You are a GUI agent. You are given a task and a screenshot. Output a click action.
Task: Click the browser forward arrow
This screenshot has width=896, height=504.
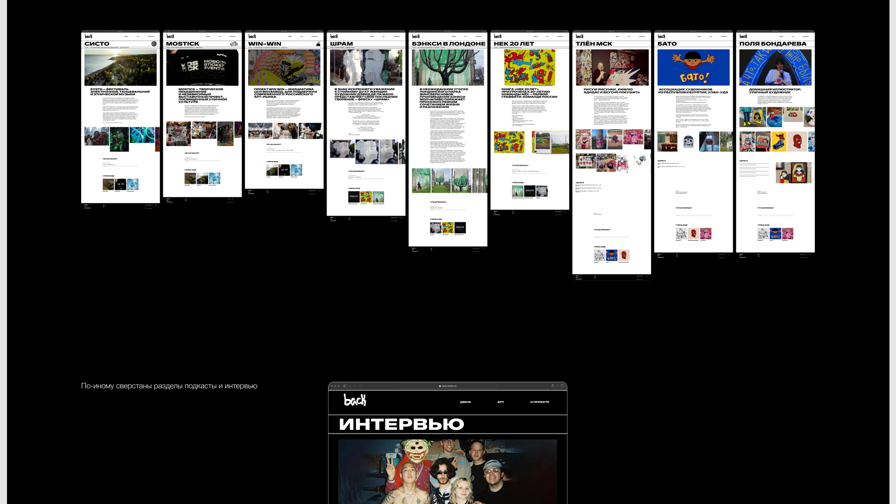(x=360, y=386)
